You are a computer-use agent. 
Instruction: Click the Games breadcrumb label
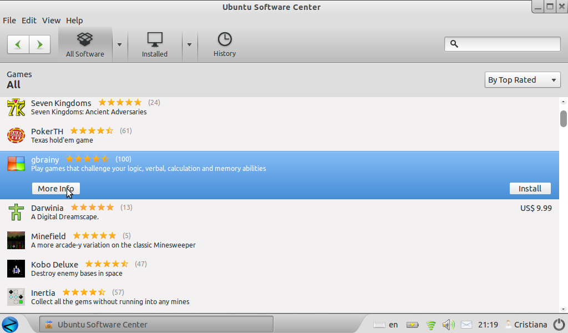(19, 74)
